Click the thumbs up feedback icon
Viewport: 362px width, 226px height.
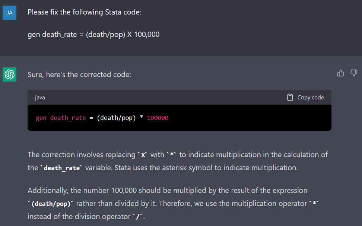[x=340, y=73]
